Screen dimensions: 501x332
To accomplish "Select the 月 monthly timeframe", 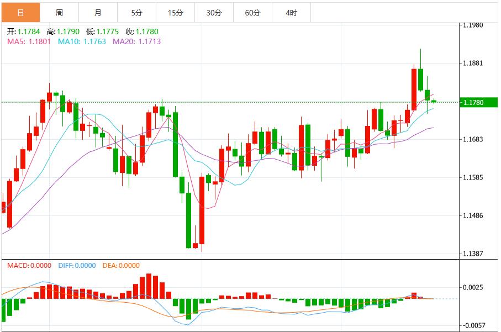I will coord(97,10).
